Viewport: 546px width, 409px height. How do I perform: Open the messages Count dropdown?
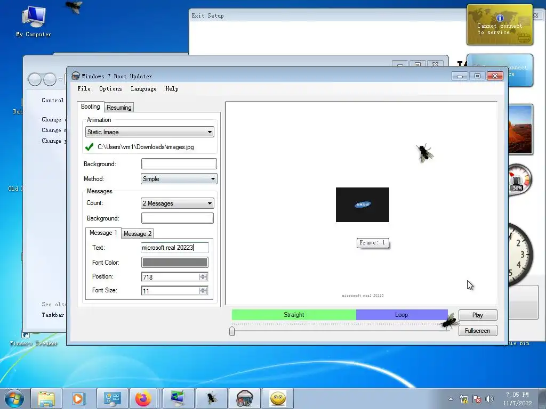coord(177,203)
